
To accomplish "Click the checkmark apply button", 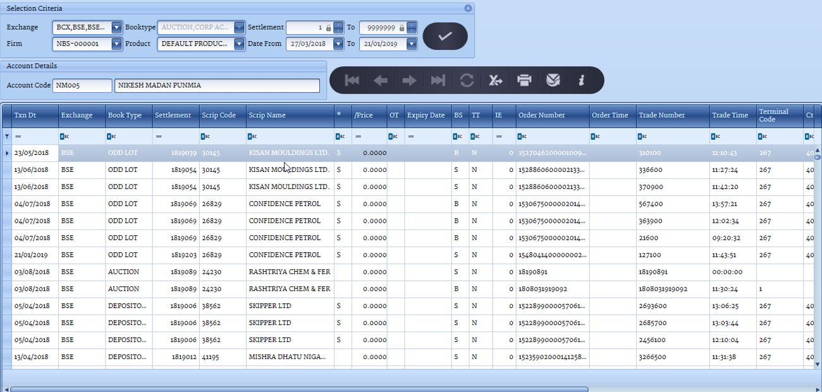I will (x=445, y=37).
